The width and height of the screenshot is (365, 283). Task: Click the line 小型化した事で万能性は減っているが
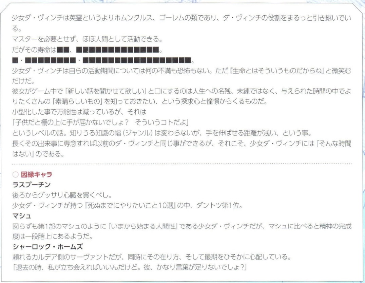[x=79, y=112]
